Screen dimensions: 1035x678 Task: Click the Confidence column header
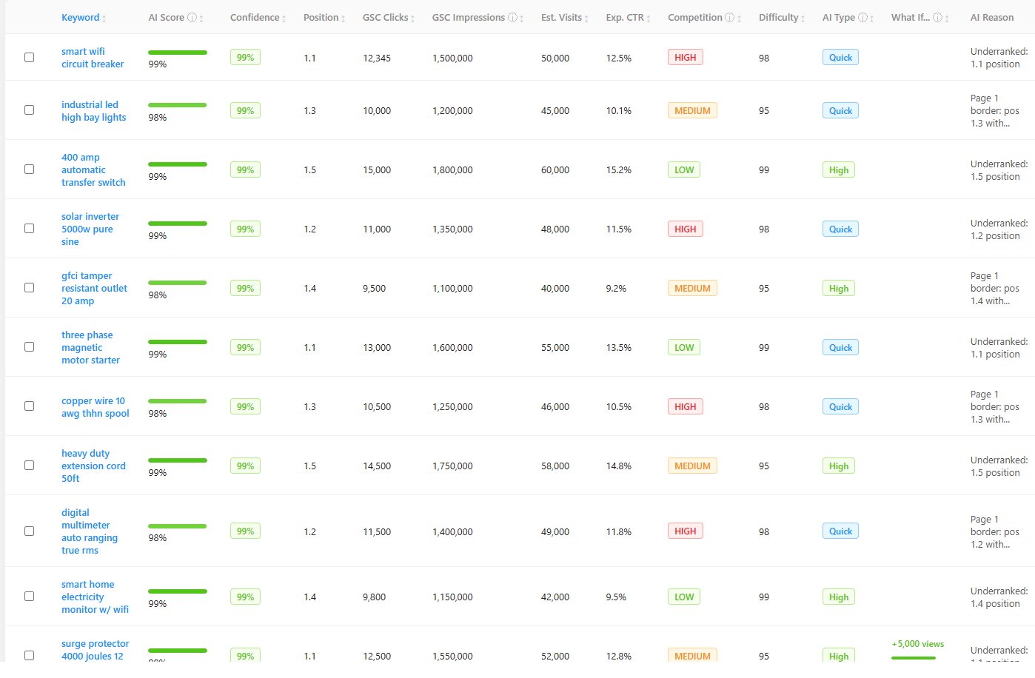point(255,18)
